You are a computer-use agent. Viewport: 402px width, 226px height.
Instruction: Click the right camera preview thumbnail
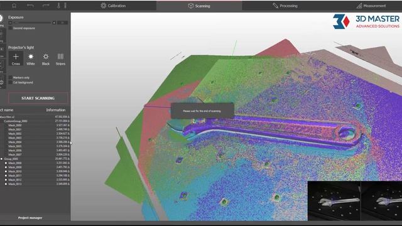click(x=381, y=201)
